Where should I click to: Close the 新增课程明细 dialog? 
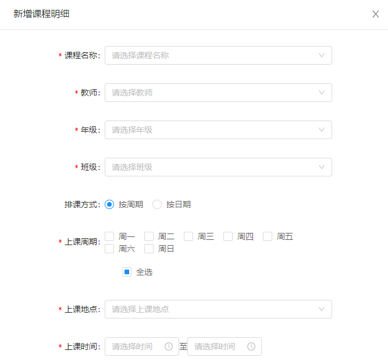375,14
